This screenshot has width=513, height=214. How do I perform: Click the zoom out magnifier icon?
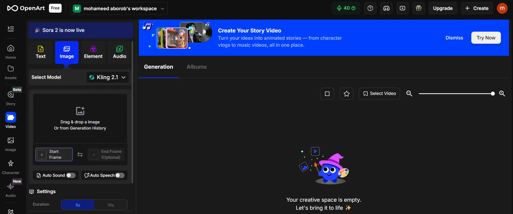pyautogui.click(x=409, y=94)
